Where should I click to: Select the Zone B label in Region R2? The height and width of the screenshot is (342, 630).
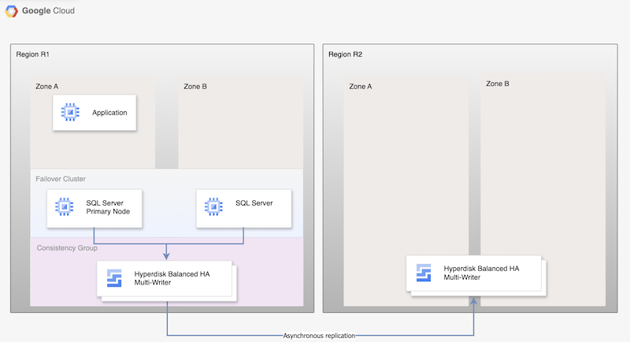click(x=498, y=84)
